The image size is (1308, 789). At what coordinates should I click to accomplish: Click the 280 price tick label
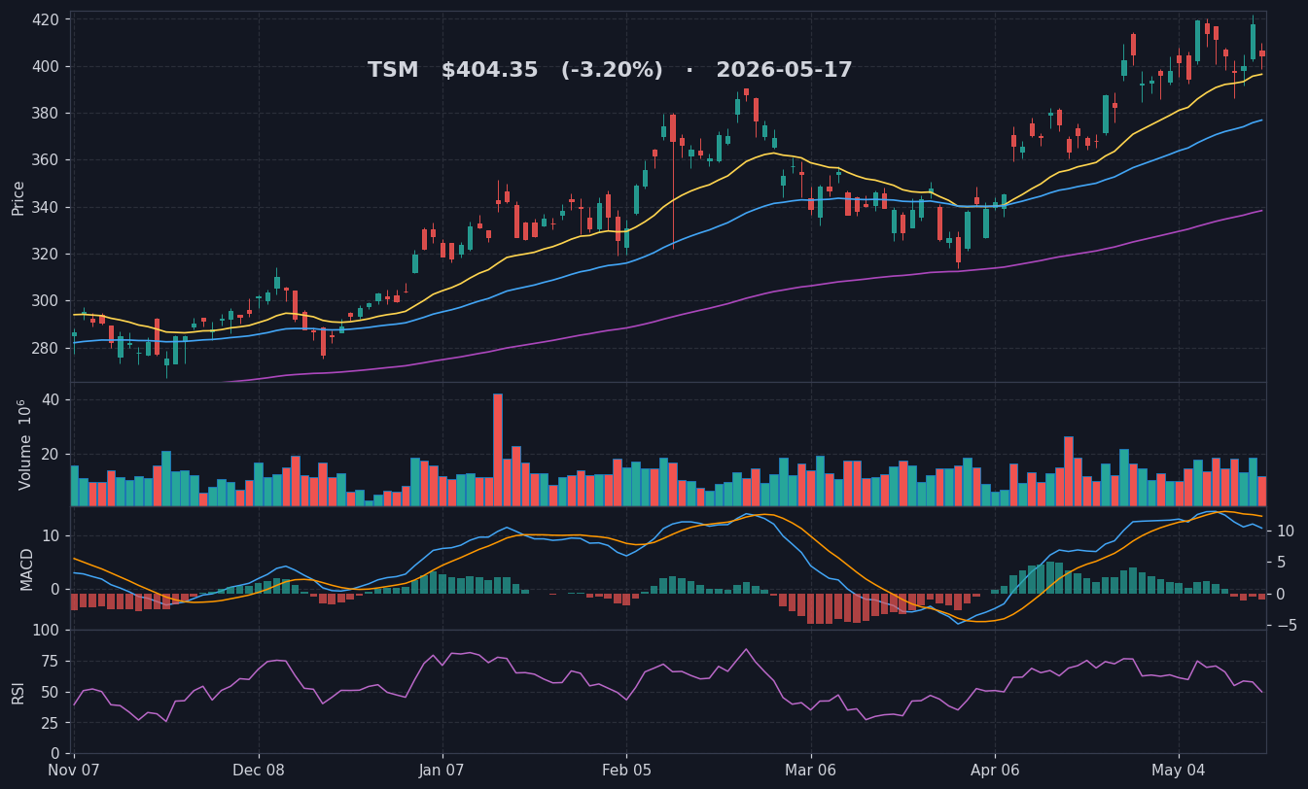tap(47, 348)
